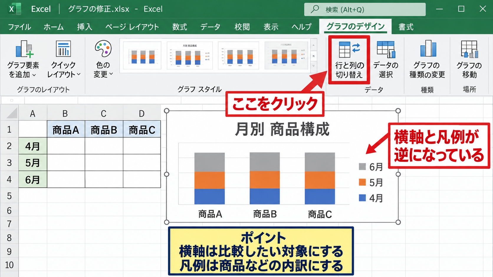The height and width of the screenshot is (277, 493).
Task: Select the 4月 cell in column A
Action: click(33, 146)
